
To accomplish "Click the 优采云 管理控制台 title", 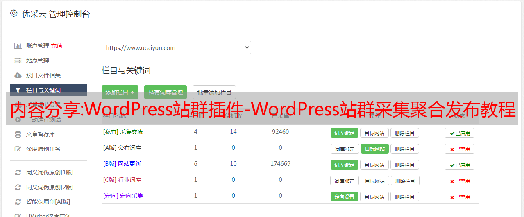I will tap(56, 14).
